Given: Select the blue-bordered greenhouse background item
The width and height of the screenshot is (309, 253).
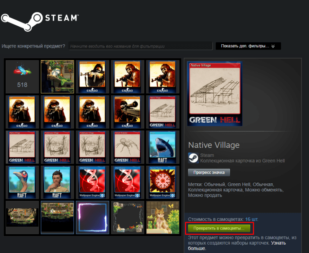Looking at the screenshot, I should point(57,217).
